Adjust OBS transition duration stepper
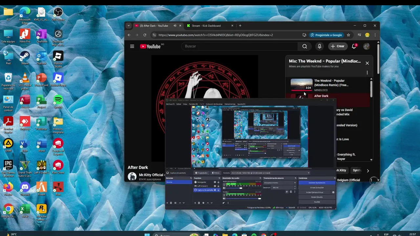The height and width of the screenshot is (236, 420). click(x=295, y=187)
